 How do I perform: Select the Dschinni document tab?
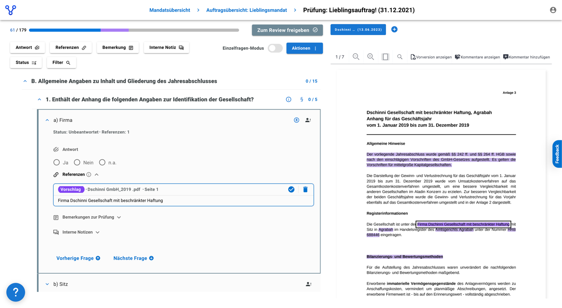pos(358,29)
